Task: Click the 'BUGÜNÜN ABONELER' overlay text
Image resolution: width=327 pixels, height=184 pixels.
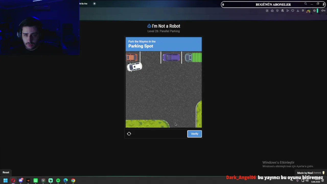Action: click(x=273, y=4)
